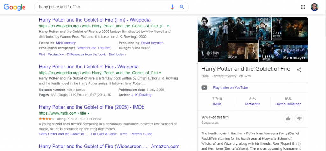This screenshot has width=326, height=151.
Task: Click Wikipedia book result green URL
Action: point(98,73)
